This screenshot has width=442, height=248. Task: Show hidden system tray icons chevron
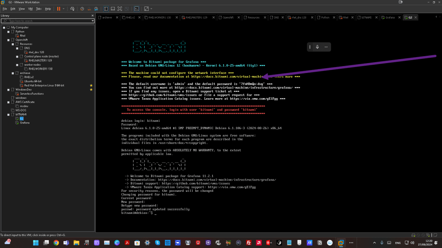click(x=374, y=243)
